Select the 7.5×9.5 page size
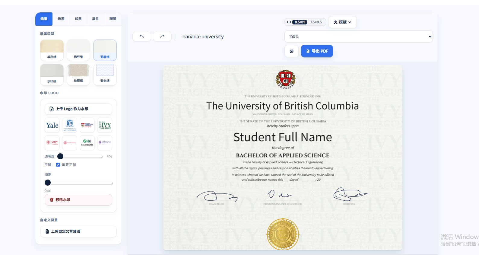 [x=316, y=22]
